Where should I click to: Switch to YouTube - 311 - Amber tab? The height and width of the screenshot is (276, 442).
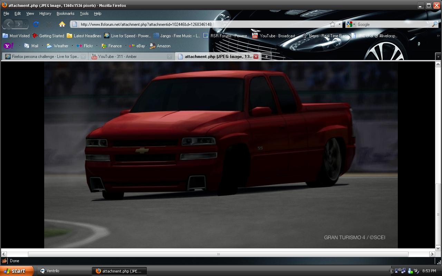(x=131, y=57)
